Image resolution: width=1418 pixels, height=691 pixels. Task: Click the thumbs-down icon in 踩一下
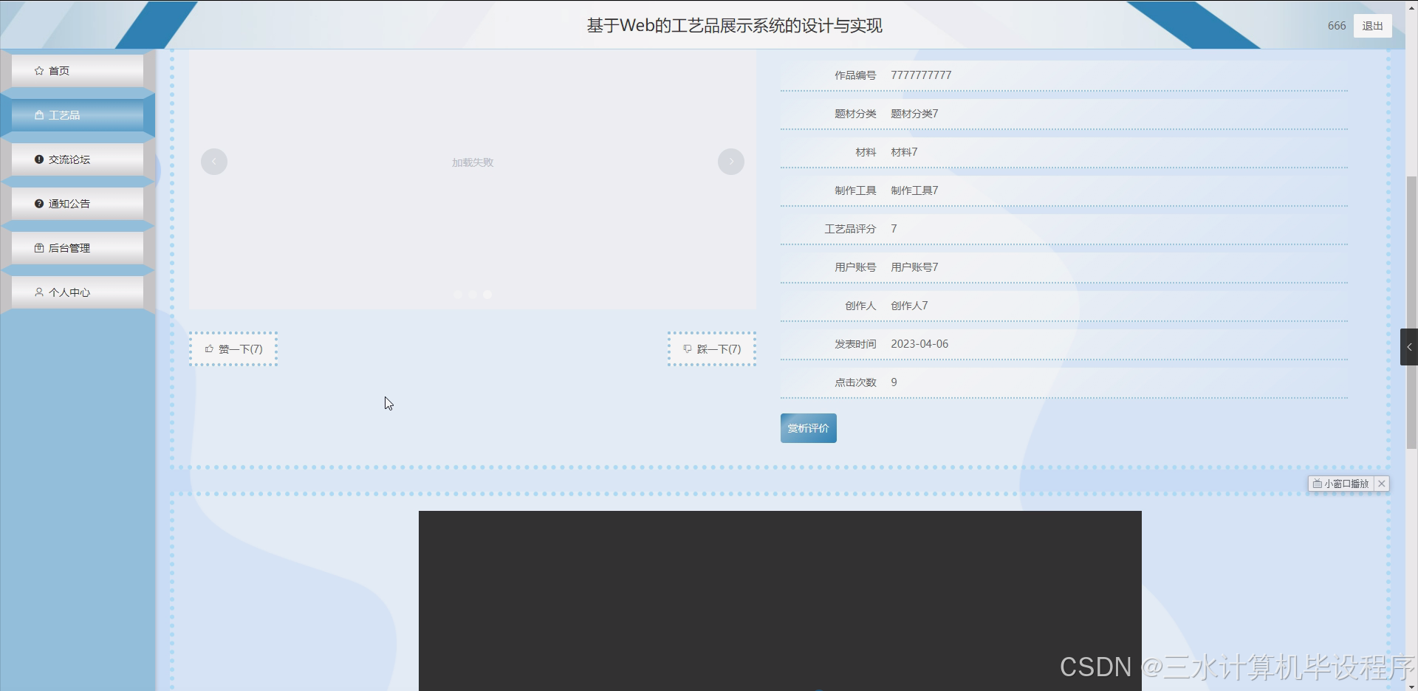688,349
